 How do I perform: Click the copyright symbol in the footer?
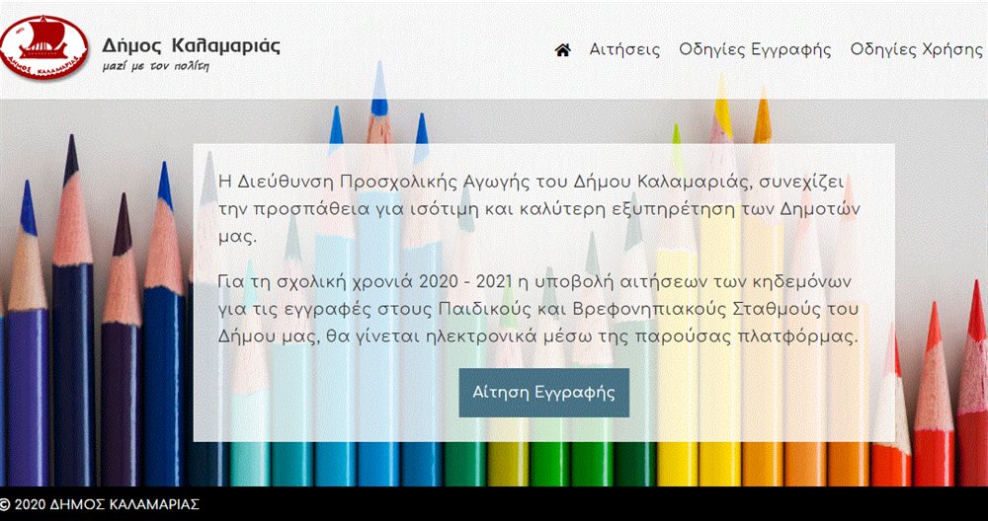point(6,504)
